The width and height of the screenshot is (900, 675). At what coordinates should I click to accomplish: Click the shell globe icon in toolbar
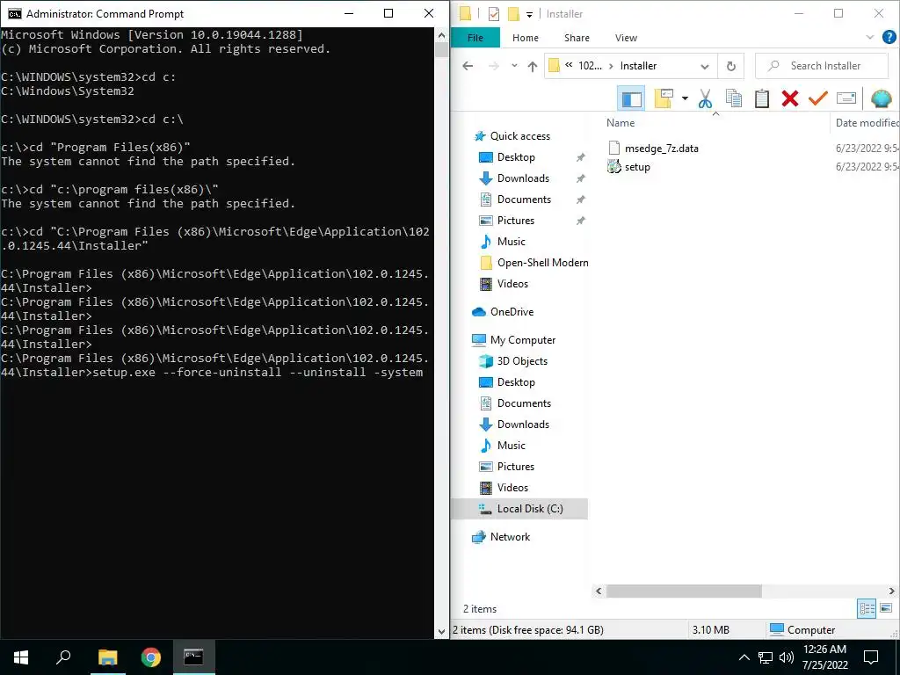[881, 98]
